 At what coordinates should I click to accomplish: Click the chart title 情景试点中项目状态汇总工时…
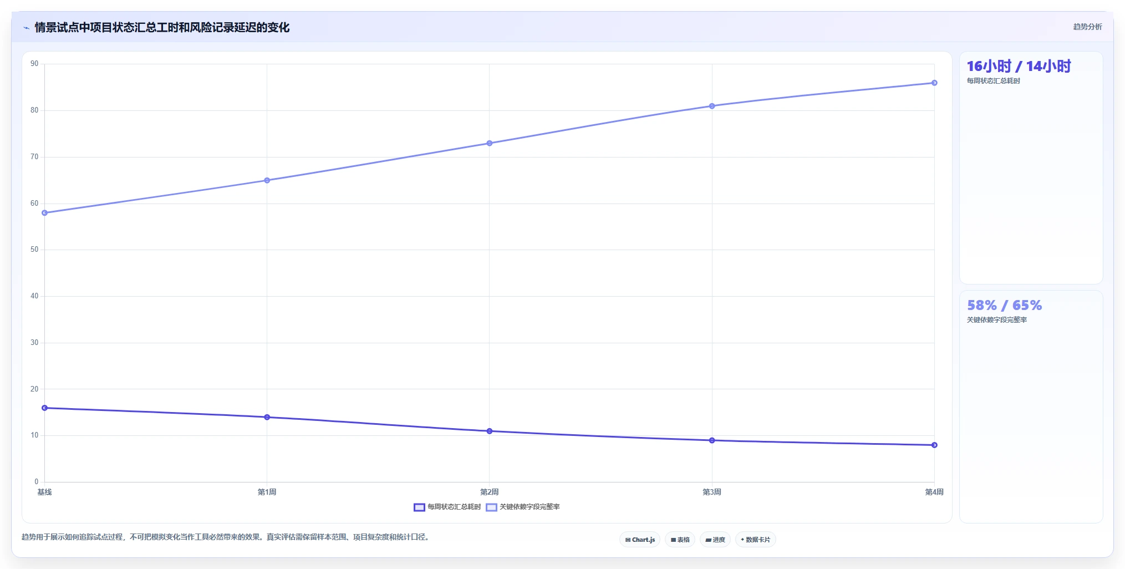click(x=162, y=28)
